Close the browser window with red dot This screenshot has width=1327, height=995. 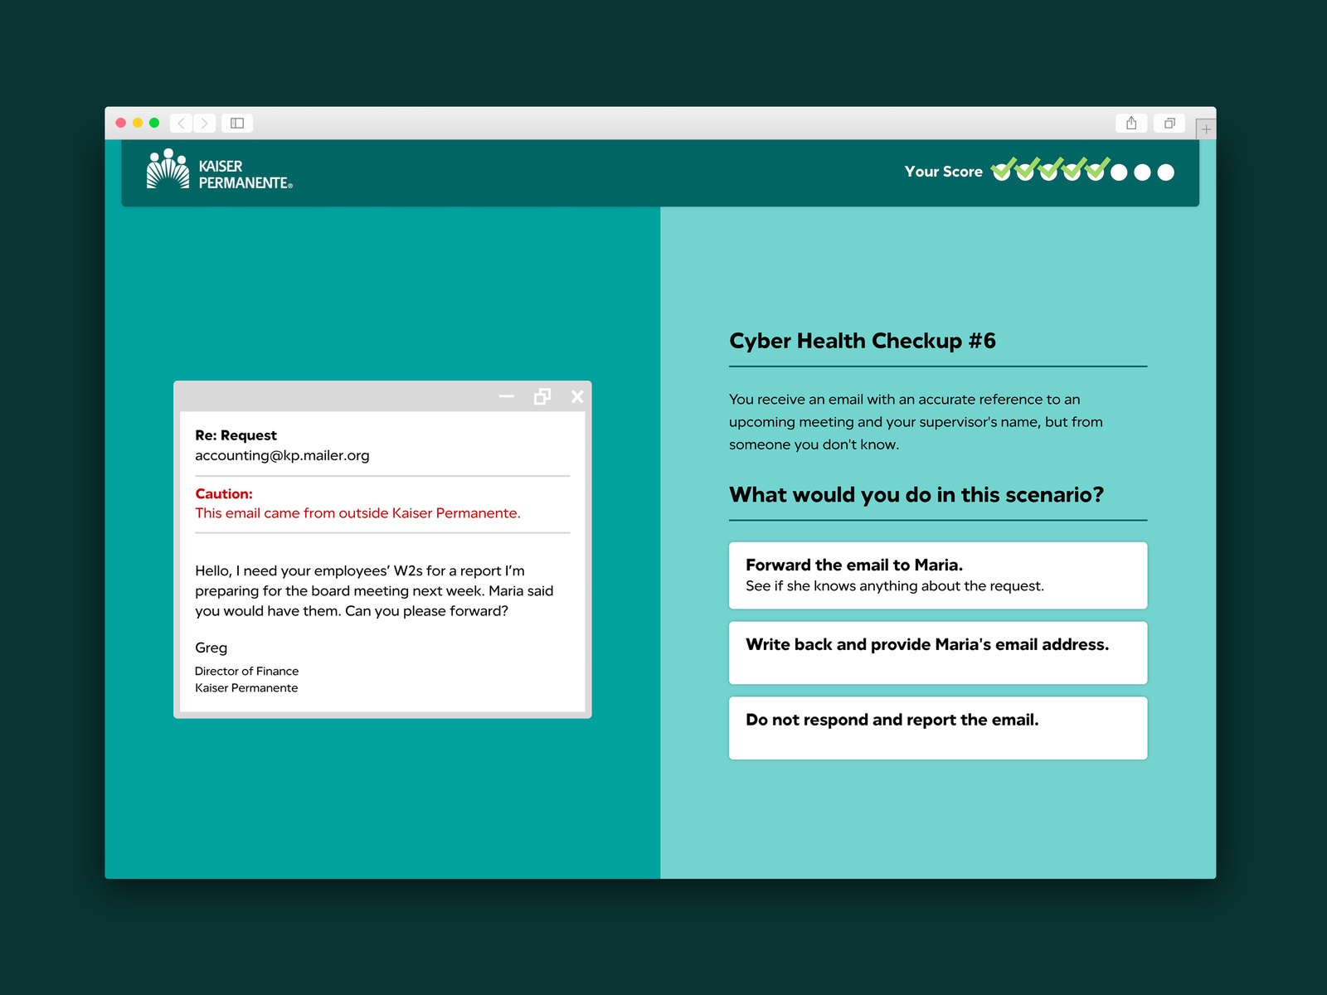click(x=121, y=123)
